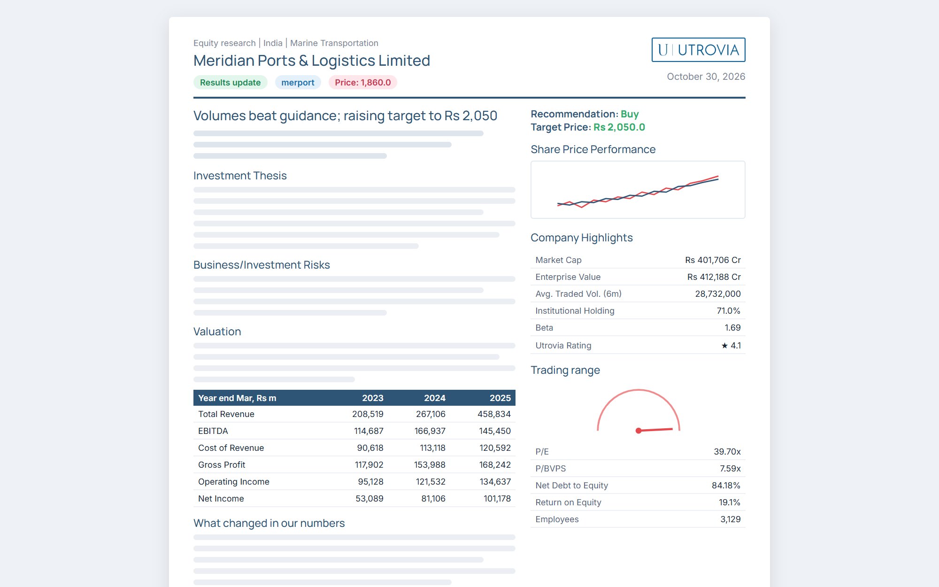Click the What changed in our numbers heading
Viewport: 939px width, 587px height.
[x=269, y=523]
